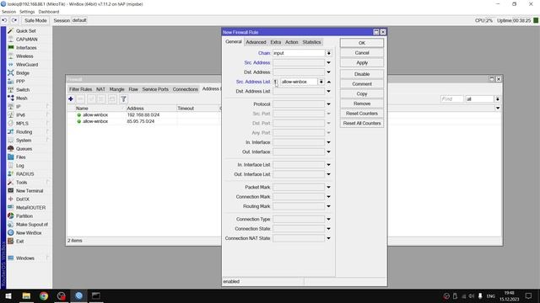
Task: Click Reset All Counters button
Action: [x=362, y=124]
